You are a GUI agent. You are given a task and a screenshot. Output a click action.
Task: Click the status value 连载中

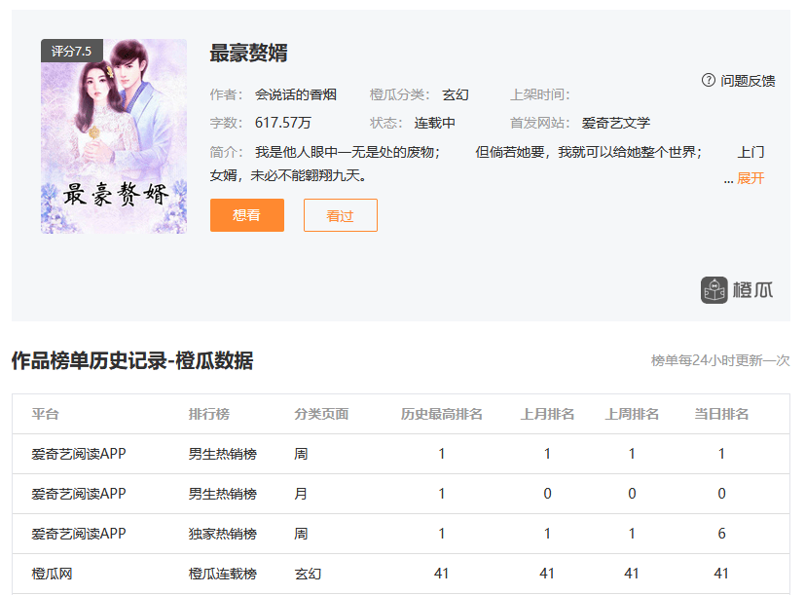[434, 123]
